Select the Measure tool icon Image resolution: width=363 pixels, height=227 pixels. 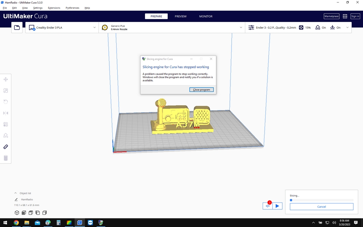coord(6,147)
